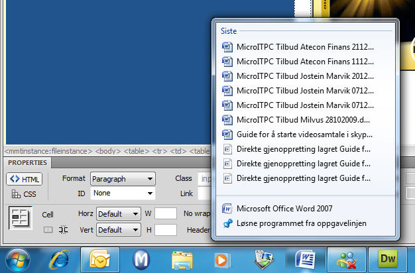Open MicroITPC Tilbud Milvus 28102009 document
The width and height of the screenshot is (415, 273).
pos(305,120)
